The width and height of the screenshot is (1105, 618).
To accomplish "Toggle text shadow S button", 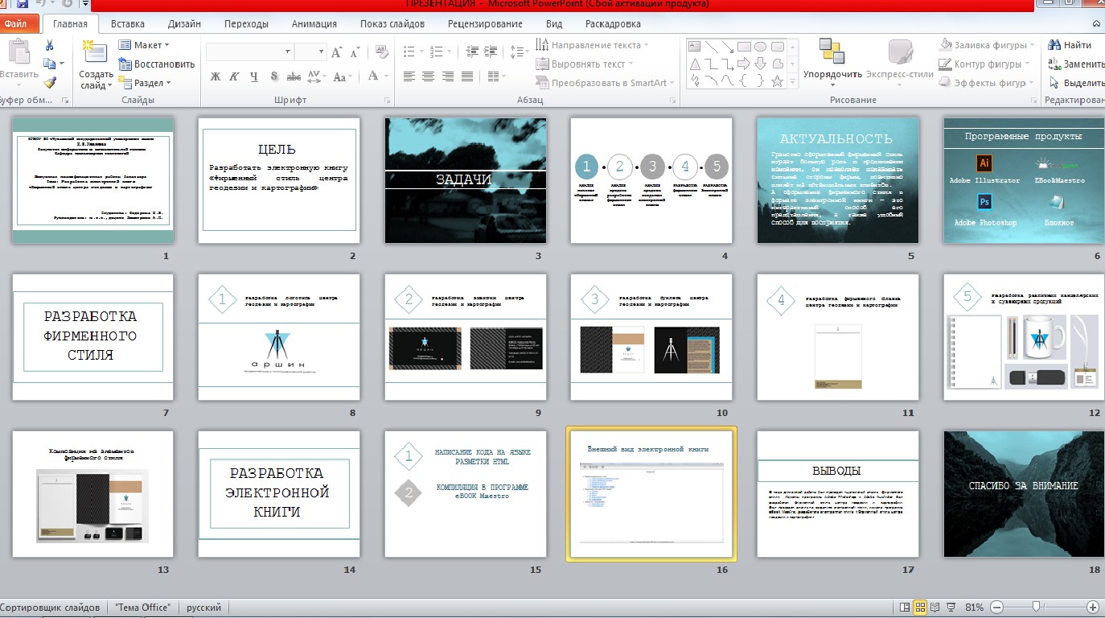I will pyautogui.click(x=274, y=77).
